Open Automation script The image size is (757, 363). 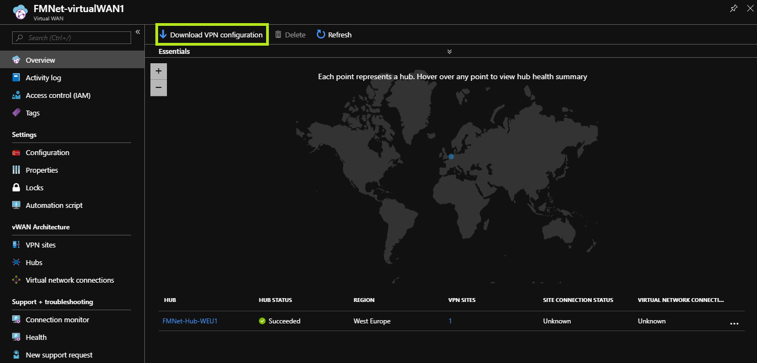54,205
